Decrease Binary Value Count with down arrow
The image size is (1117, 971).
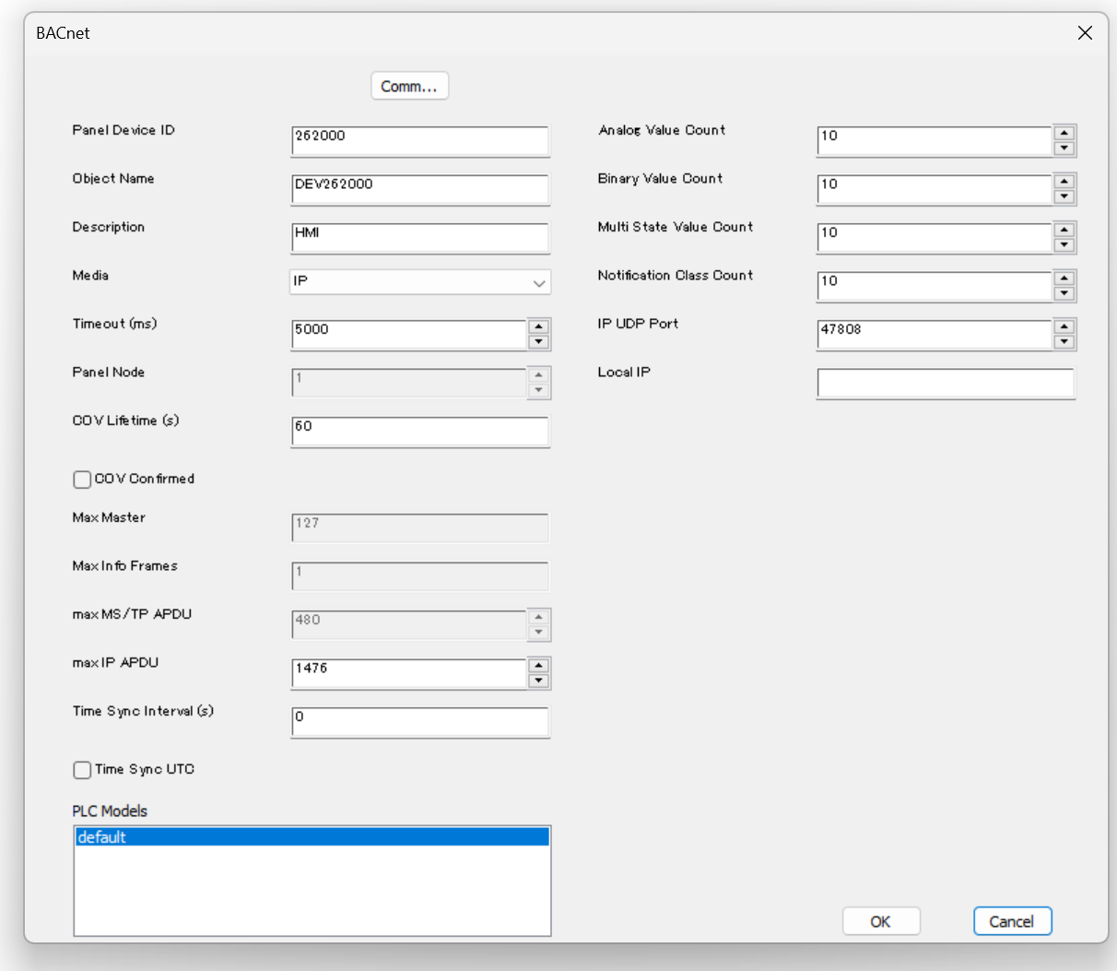[x=1064, y=196]
